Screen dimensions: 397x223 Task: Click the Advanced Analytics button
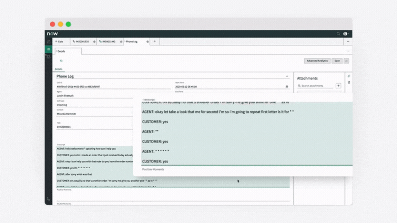[317, 61]
